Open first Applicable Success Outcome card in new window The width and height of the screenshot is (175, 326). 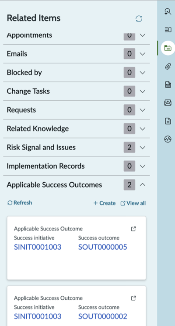[x=133, y=229]
